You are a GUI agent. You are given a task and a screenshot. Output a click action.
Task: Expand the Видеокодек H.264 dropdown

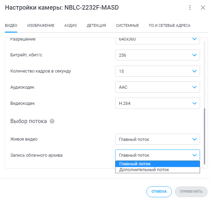tap(157, 103)
